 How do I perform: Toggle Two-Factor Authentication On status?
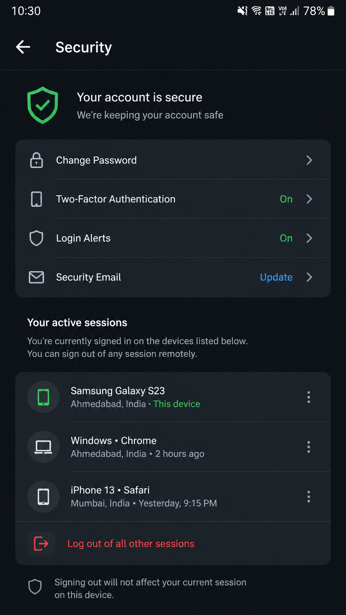pyautogui.click(x=286, y=199)
